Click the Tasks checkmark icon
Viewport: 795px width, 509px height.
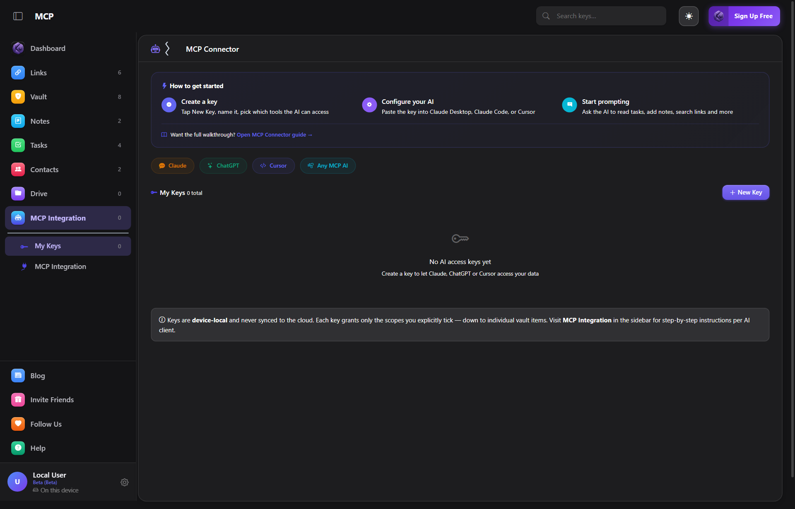18,145
